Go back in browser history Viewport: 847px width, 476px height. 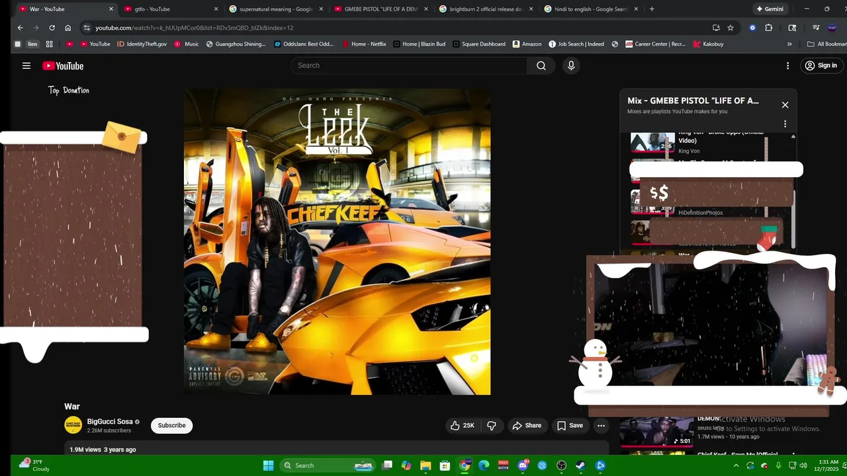tap(20, 28)
